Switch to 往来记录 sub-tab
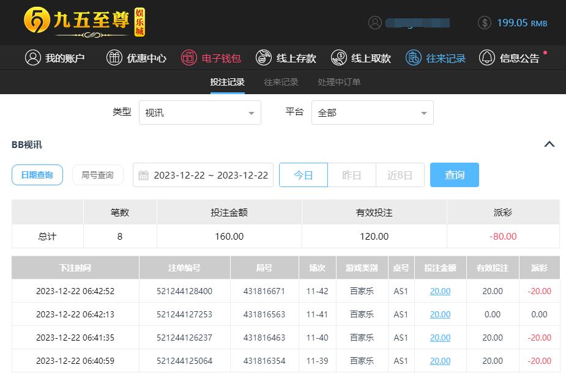 tap(281, 82)
